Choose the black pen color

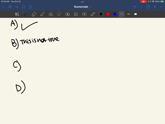click(x=101, y=14)
